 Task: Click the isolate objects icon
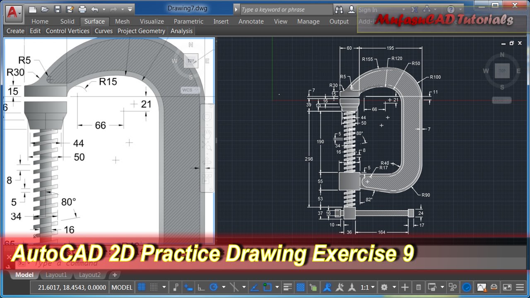coord(452,287)
